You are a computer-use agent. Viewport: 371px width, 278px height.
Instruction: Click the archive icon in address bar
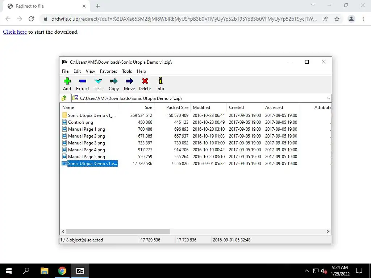click(x=75, y=98)
